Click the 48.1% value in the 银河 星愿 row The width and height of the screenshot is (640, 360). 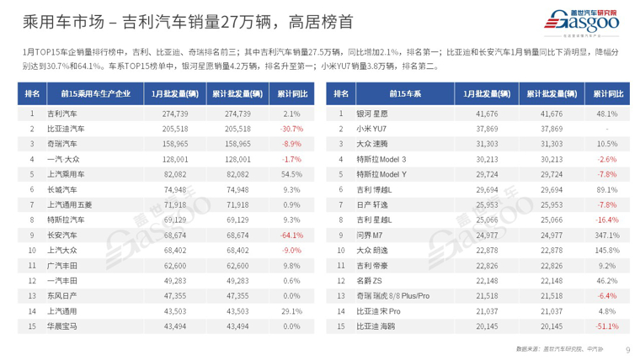(607, 114)
